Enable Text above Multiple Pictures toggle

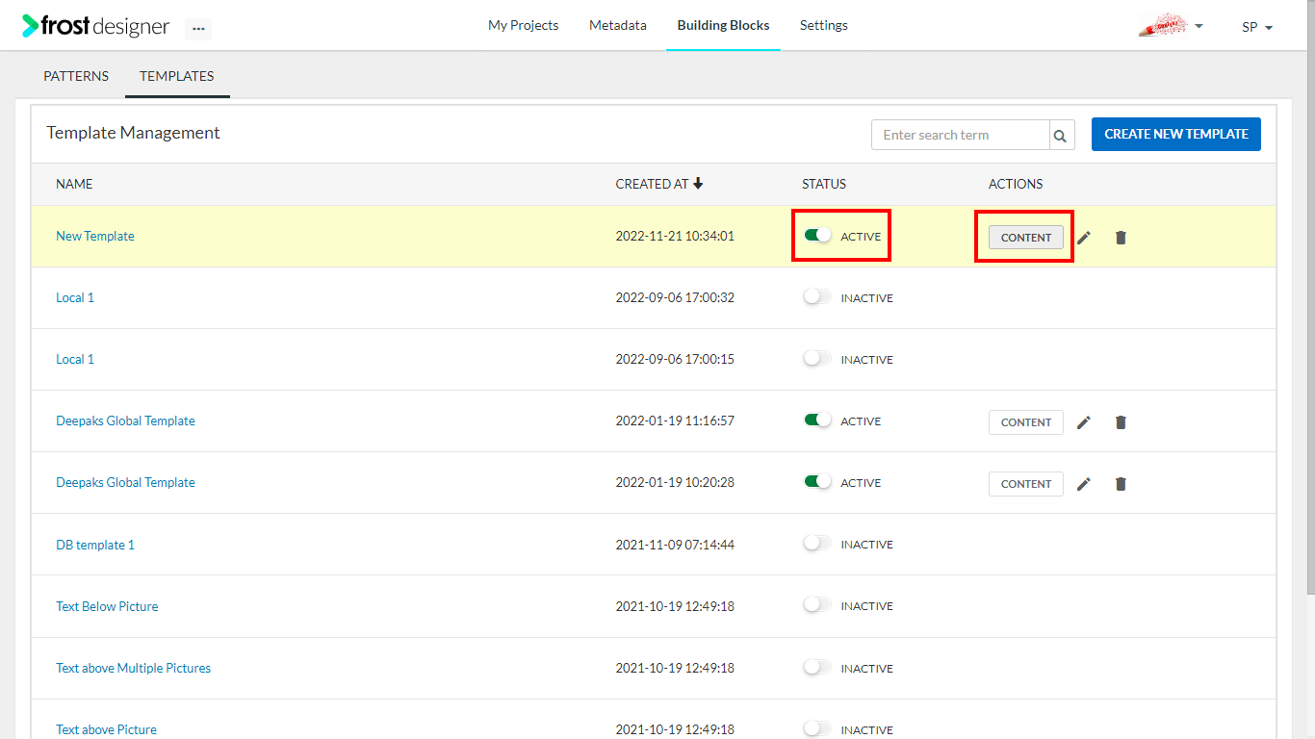[x=817, y=667]
